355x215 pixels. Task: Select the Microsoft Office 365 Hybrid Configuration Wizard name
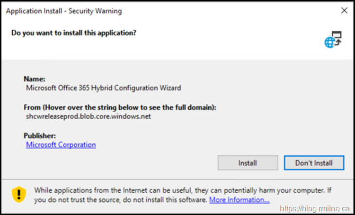coord(103,88)
